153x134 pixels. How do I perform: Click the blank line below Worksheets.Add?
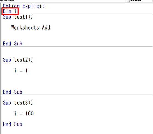click(76, 36)
